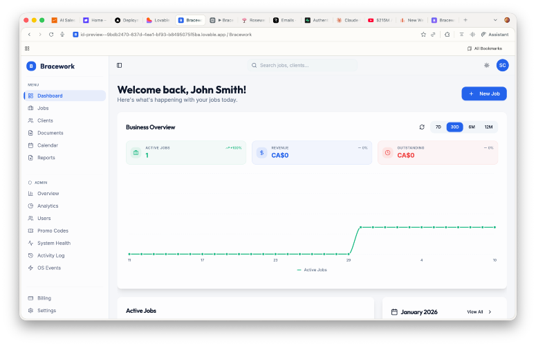This screenshot has height=346, width=536.
Task: Click the System Health label
Action: 54,243
